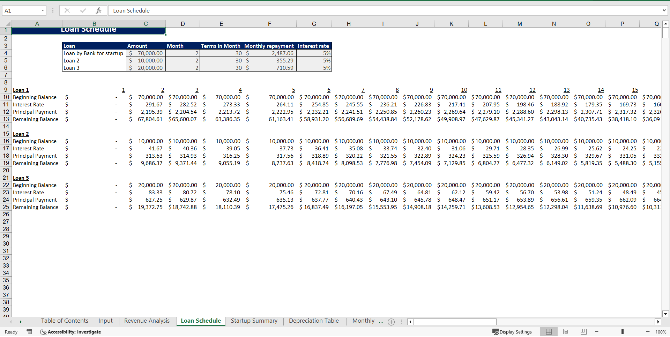Click the 67,804.61 remaining balance cell
Viewport: 670px width, 337px height.
(x=146, y=119)
